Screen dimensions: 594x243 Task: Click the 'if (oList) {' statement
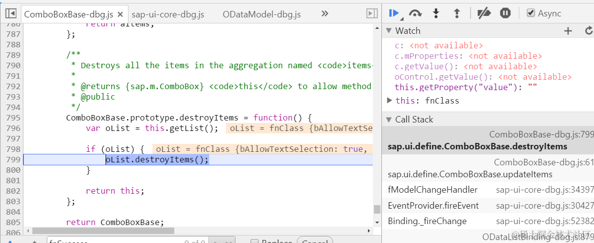[x=115, y=149]
